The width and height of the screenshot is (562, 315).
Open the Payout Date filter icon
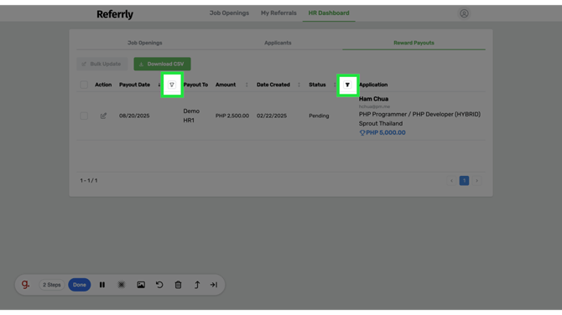pos(172,85)
